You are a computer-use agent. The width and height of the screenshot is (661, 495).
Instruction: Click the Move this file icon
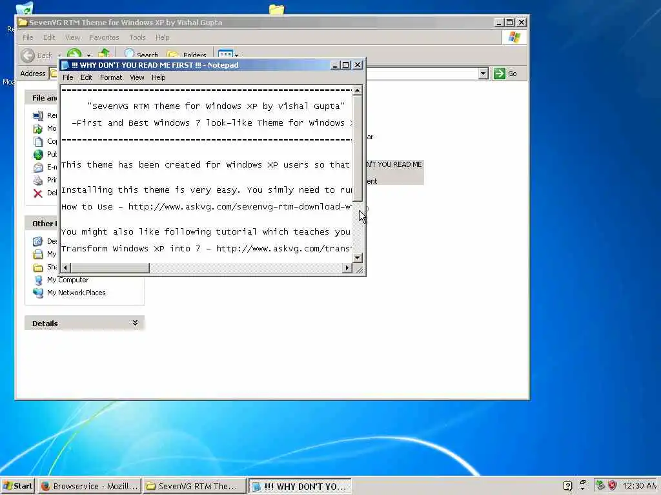38,128
